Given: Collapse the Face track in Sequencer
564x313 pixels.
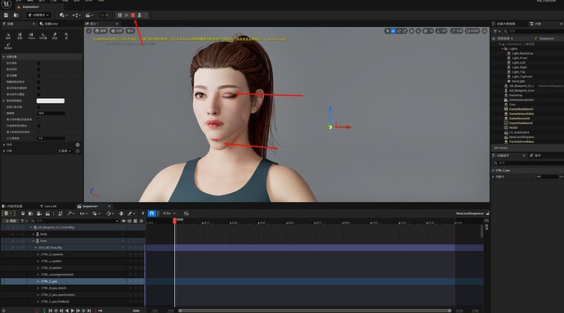Looking at the screenshot, I should 34,241.
